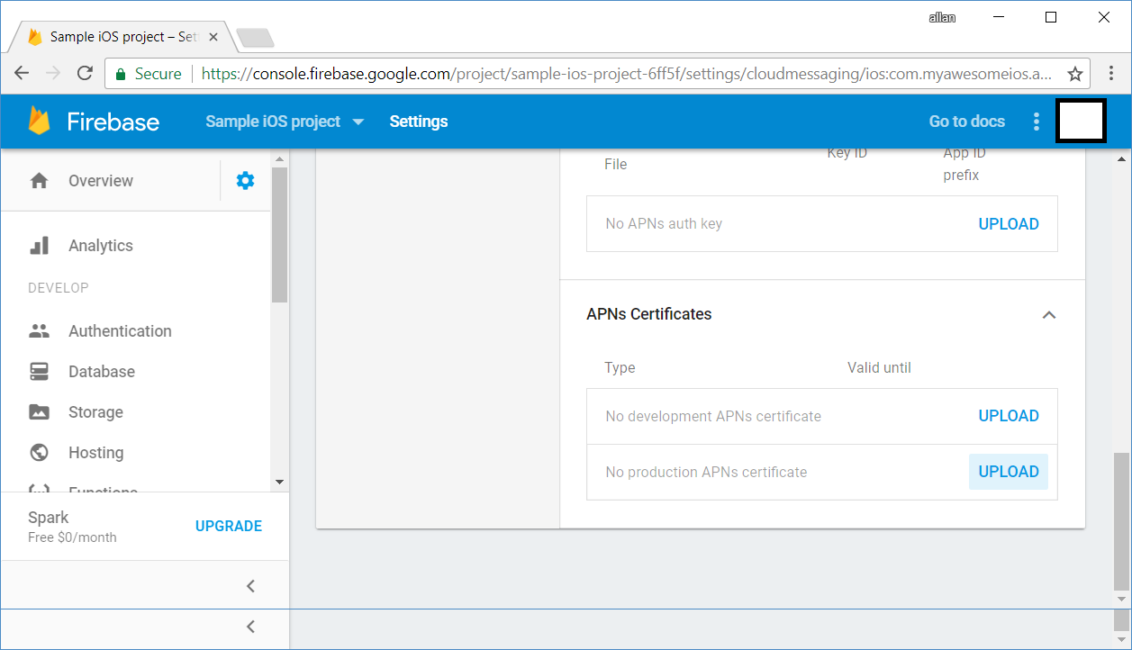Upload development APNs certificate
Screen dimensions: 1132x650
coord(1009,416)
